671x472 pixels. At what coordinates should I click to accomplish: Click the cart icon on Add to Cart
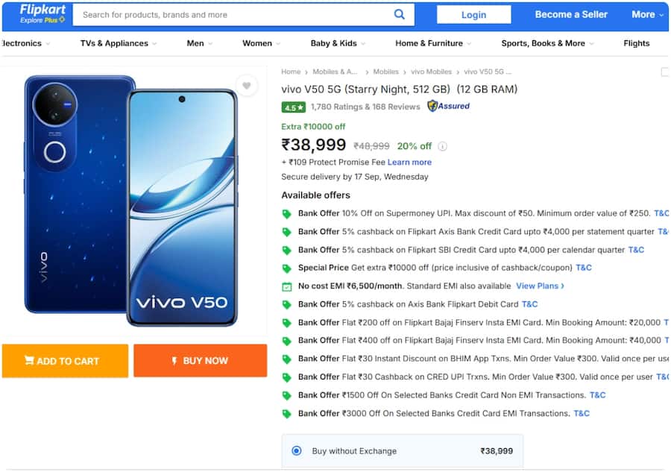point(31,360)
